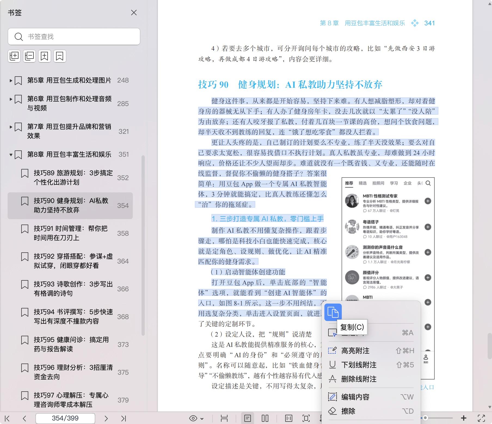Click page number 248 next to 第5章
This screenshot has height=424, width=492.
[123, 80]
